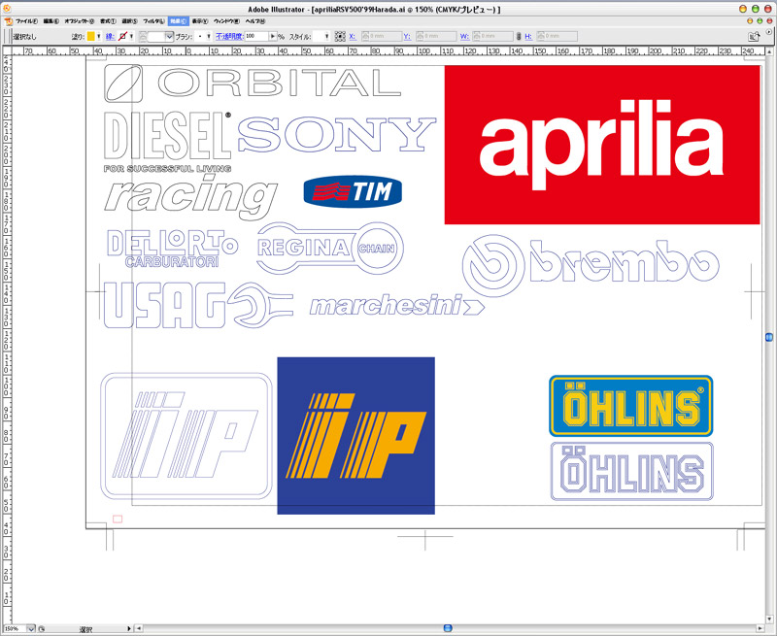Click the yellow fill color swatch
777x636 pixels.
91,36
